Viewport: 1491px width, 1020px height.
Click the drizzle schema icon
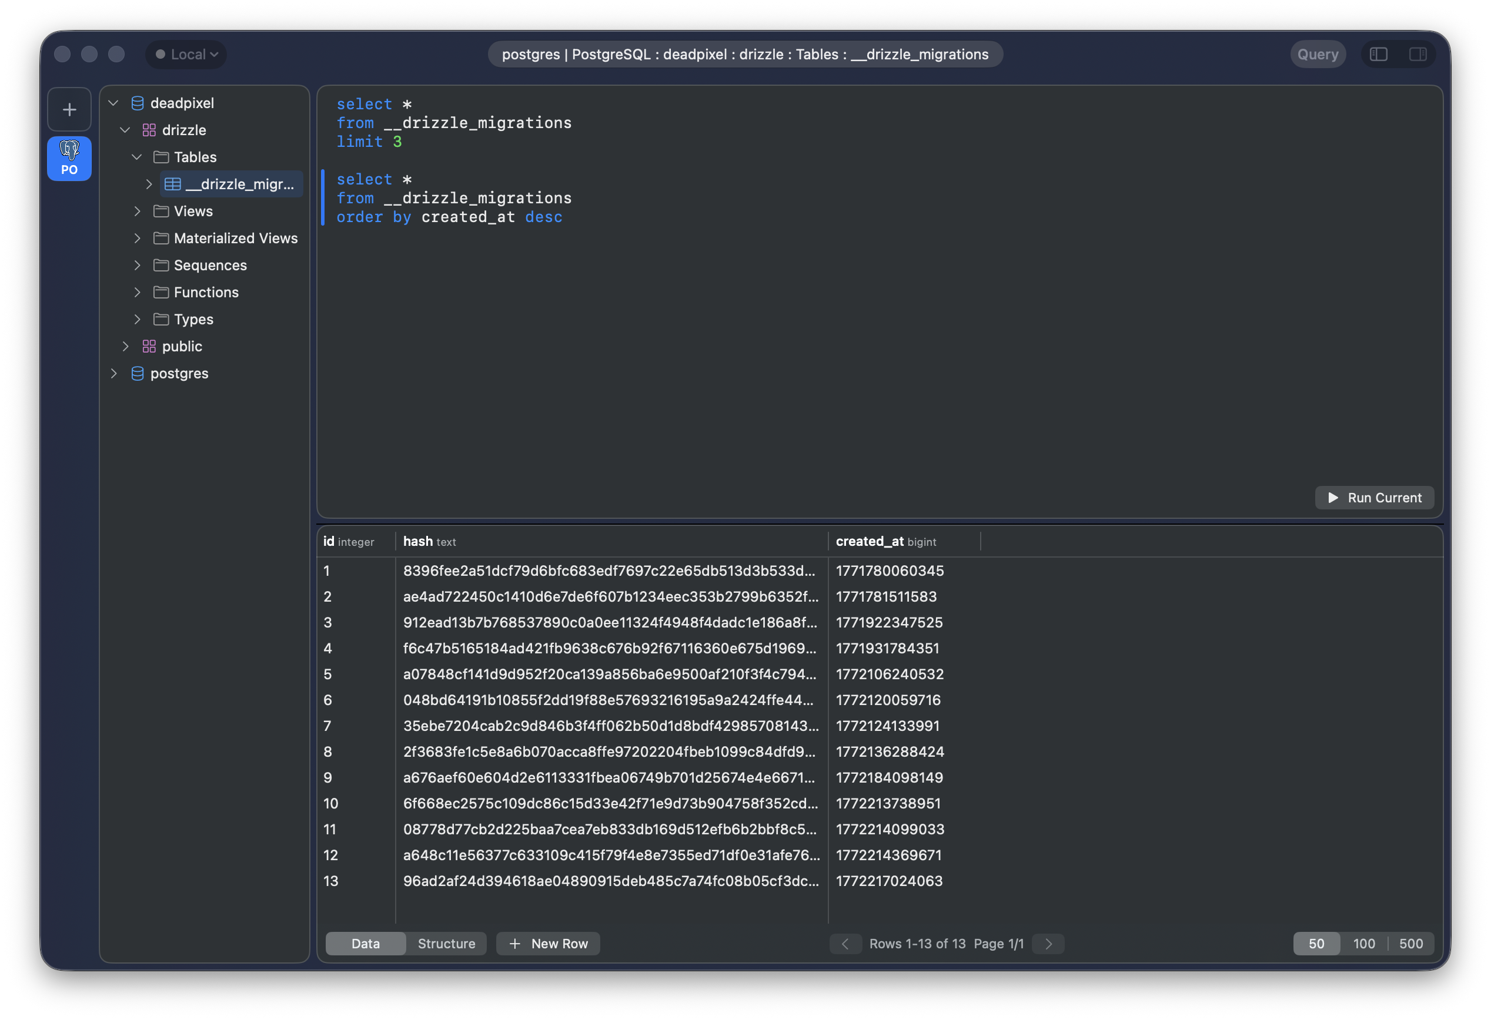[x=149, y=130]
